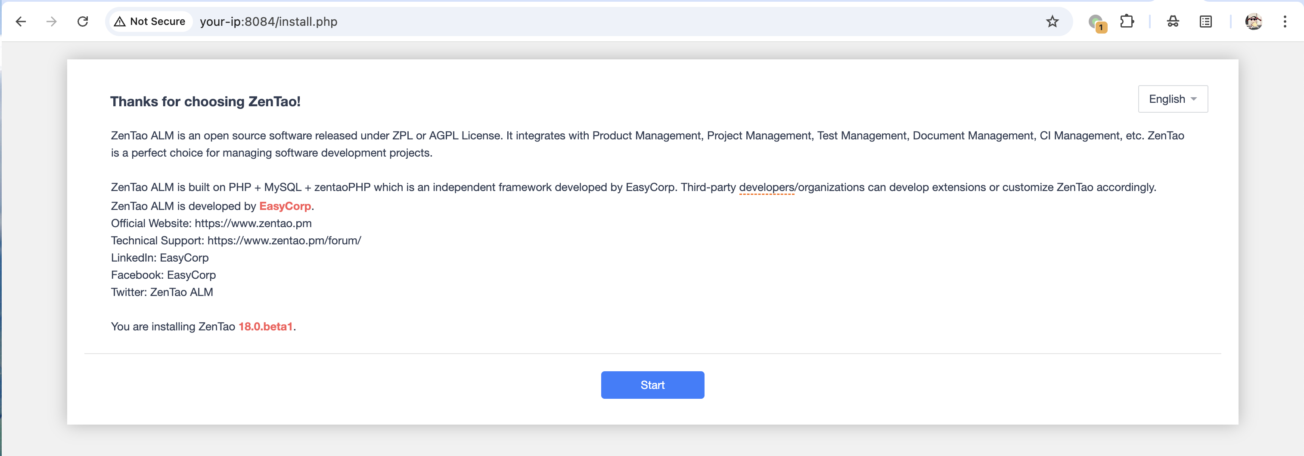Show site info via Not Secure chip
The height and width of the screenshot is (456, 1304).
point(150,22)
